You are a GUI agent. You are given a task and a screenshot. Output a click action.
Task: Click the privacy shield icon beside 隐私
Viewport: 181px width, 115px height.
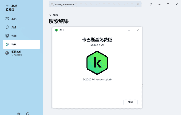pyautogui.click(x=7, y=44)
